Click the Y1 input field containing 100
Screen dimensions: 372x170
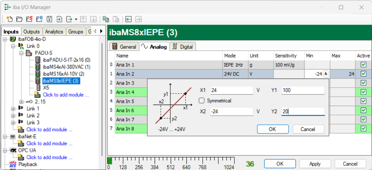tap(303, 90)
